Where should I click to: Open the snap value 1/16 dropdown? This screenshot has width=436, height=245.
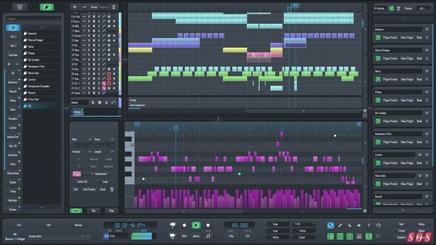(304, 224)
